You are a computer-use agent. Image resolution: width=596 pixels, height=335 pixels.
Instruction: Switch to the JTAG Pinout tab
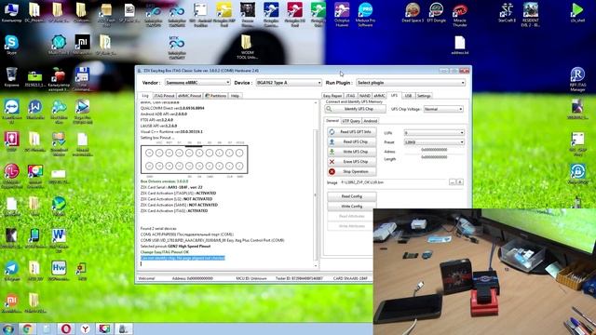click(x=164, y=96)
